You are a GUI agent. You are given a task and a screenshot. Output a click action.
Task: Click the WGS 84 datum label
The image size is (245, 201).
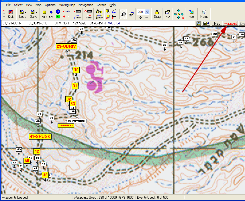click(x=114, y=23)
